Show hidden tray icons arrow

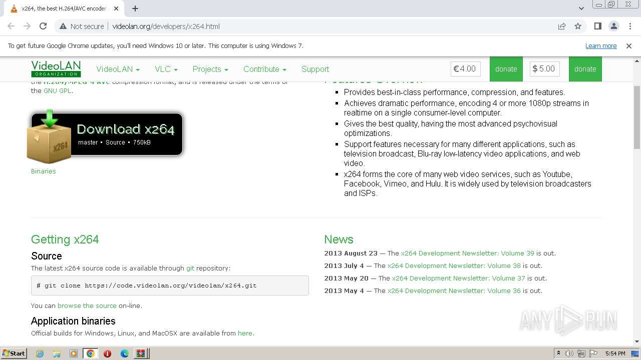[x=558, y=353]
